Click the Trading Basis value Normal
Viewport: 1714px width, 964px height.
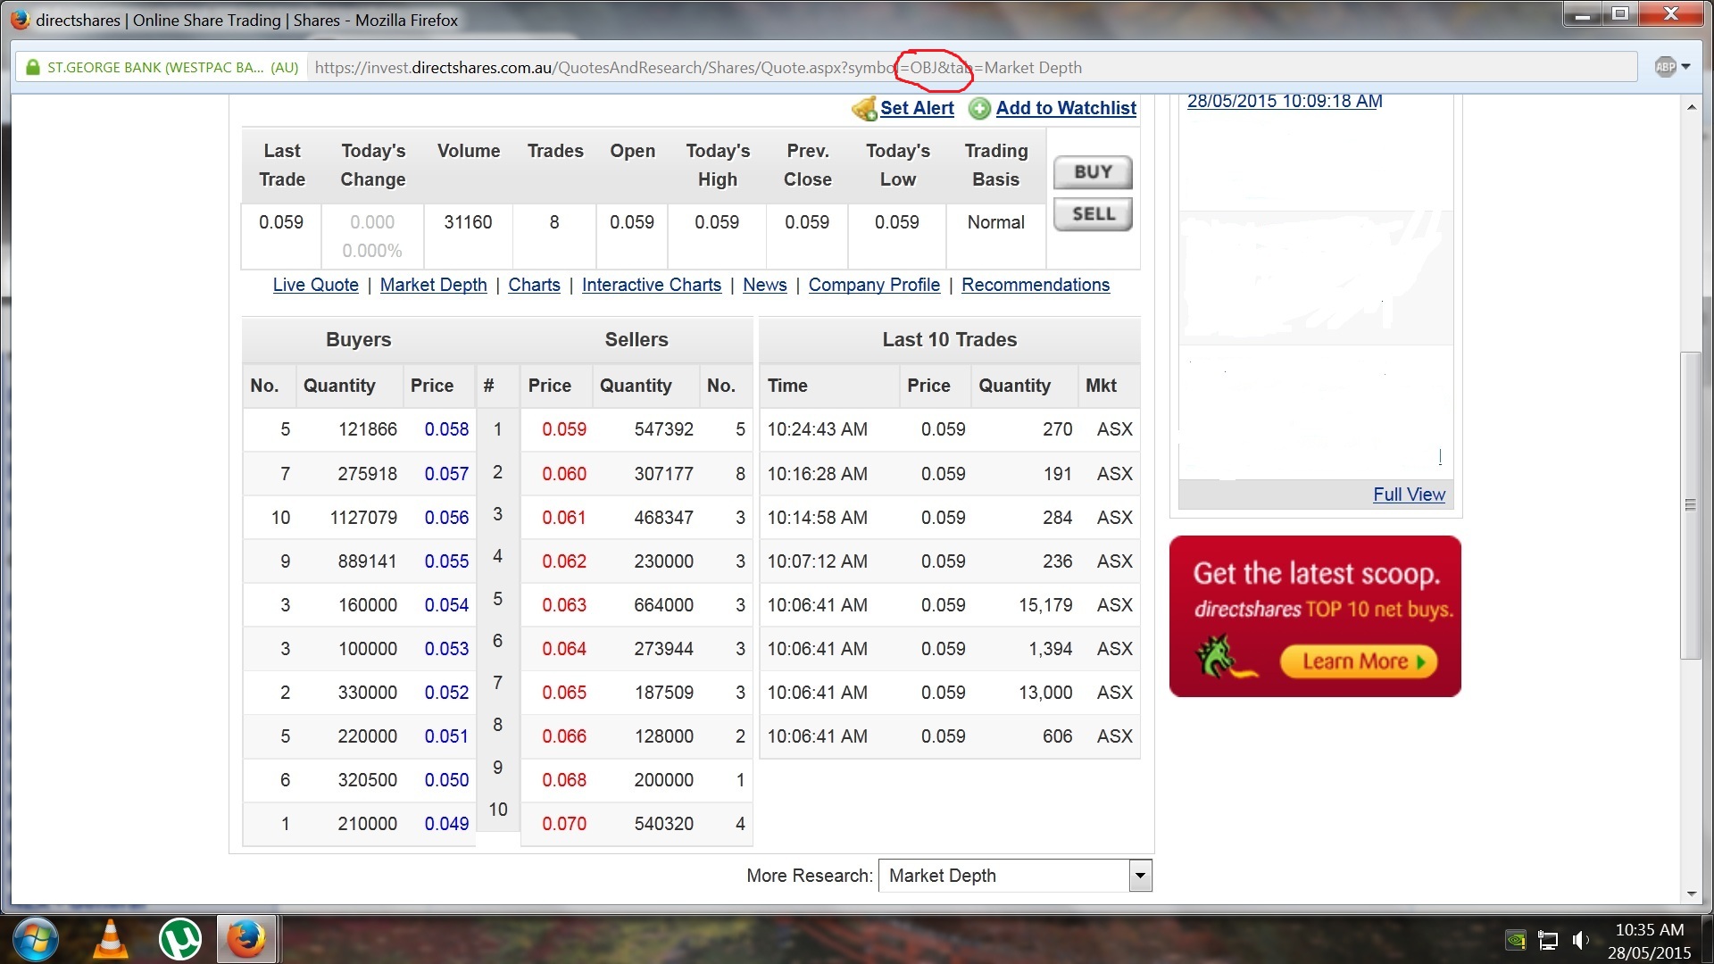[x=995, y=222]
